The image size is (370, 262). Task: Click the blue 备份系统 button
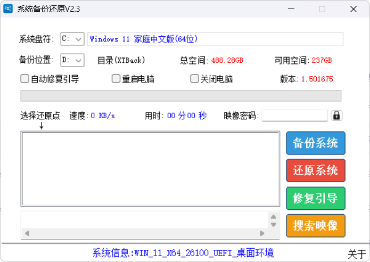316,143
